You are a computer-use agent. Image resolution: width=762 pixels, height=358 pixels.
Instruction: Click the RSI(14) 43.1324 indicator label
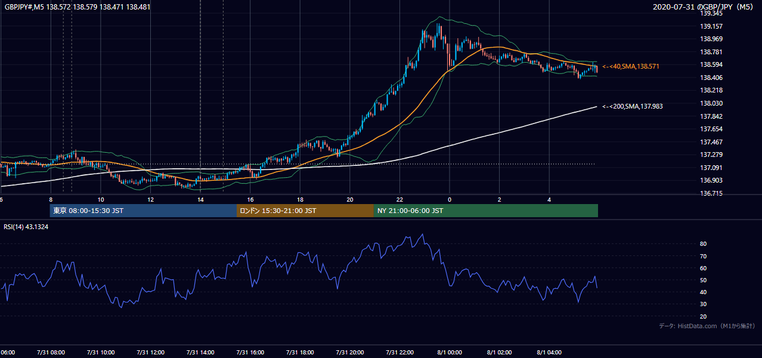pos(26,227)
